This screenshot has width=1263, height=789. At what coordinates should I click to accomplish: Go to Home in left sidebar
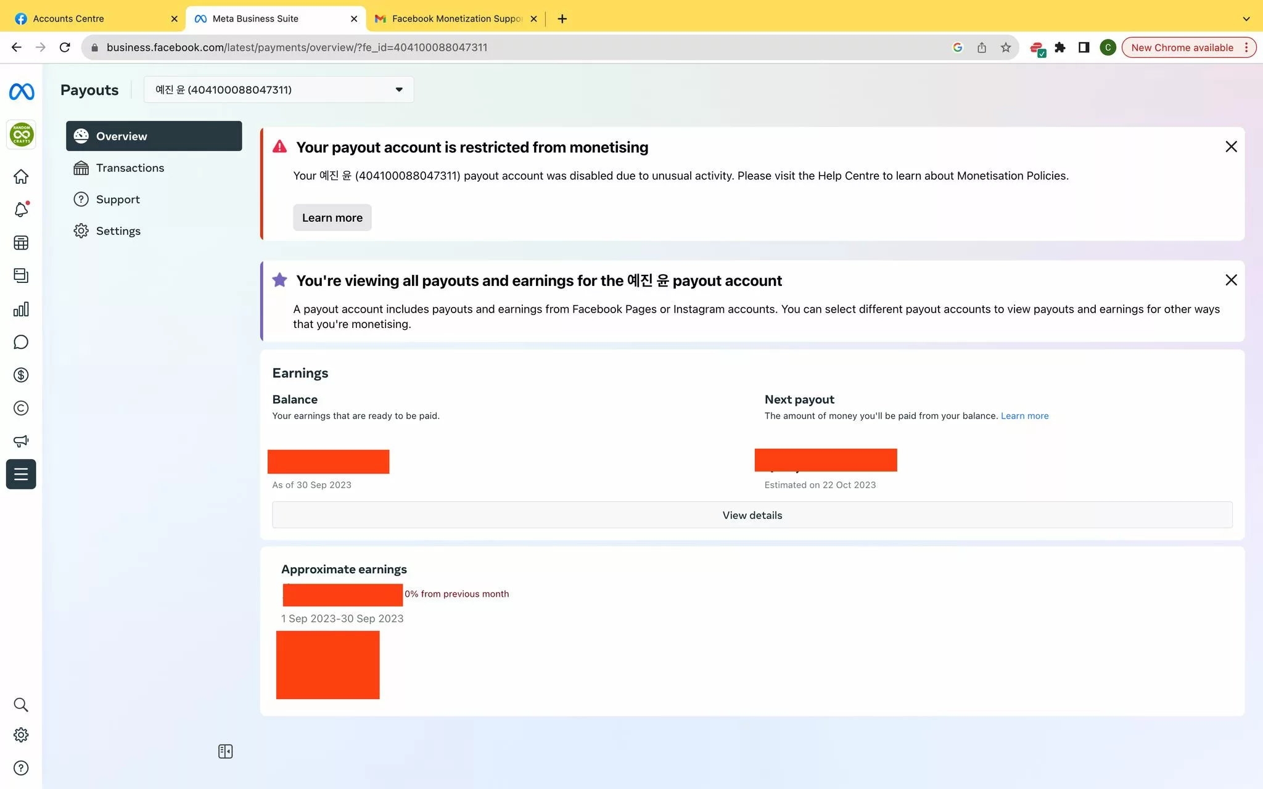tap(21, 177)
